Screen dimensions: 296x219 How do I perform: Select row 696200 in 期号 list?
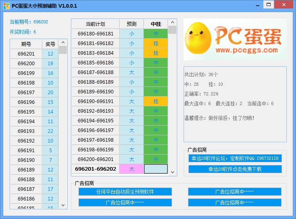(x=34, y=63)
